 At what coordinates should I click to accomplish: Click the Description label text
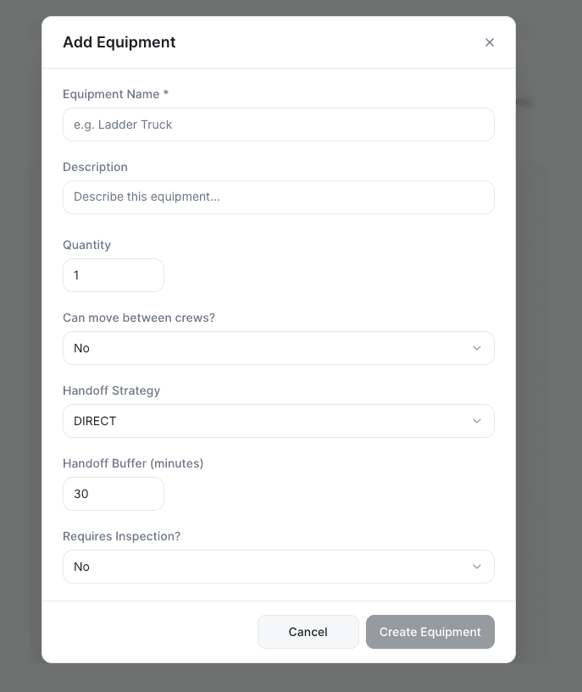click(95, 167)
